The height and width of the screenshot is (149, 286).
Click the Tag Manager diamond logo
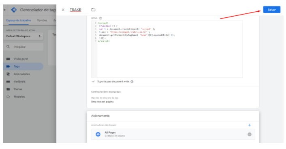(x=14, y=10)
